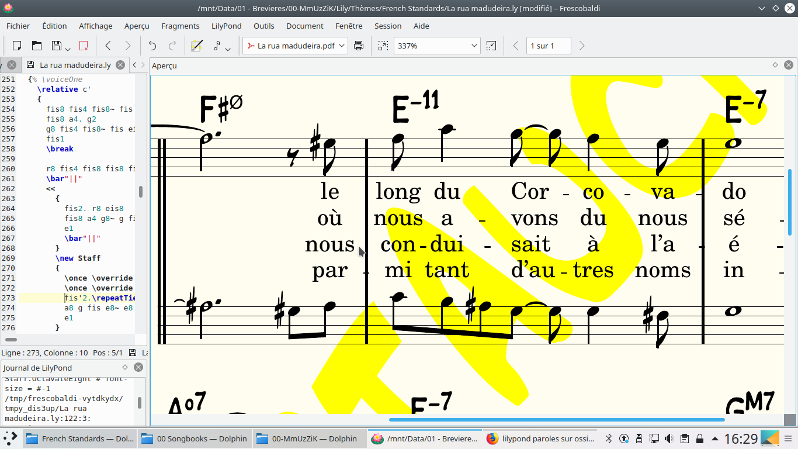Click the LilyPond log's vertical scrollbar
The height and width of the screenshot is (449, 798).
point(140,403)
